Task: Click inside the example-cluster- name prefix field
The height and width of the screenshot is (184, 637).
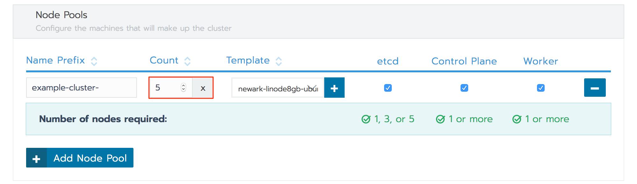Action: (x=81, y=88)
